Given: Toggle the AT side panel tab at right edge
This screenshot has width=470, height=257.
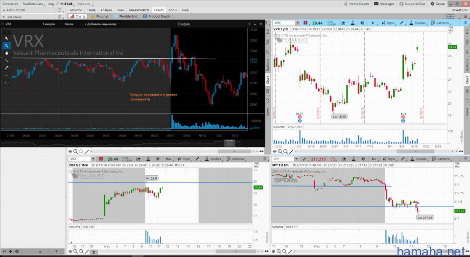Looking at the screenshot, I should tap(467, 52).
